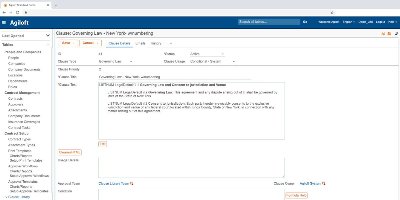Click the orange icon beside the print icon
Viewport: 400px width, 200px height.
[389, 33]
